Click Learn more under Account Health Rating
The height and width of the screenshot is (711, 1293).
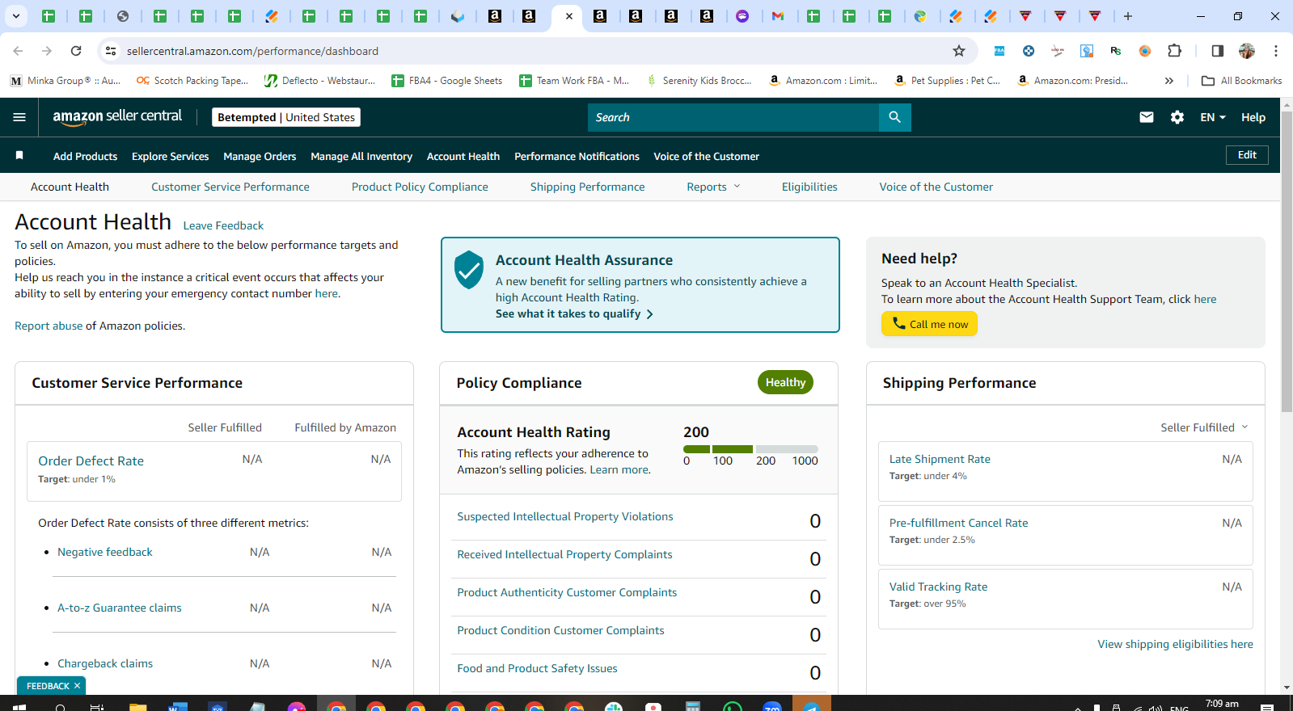point(619,469)
